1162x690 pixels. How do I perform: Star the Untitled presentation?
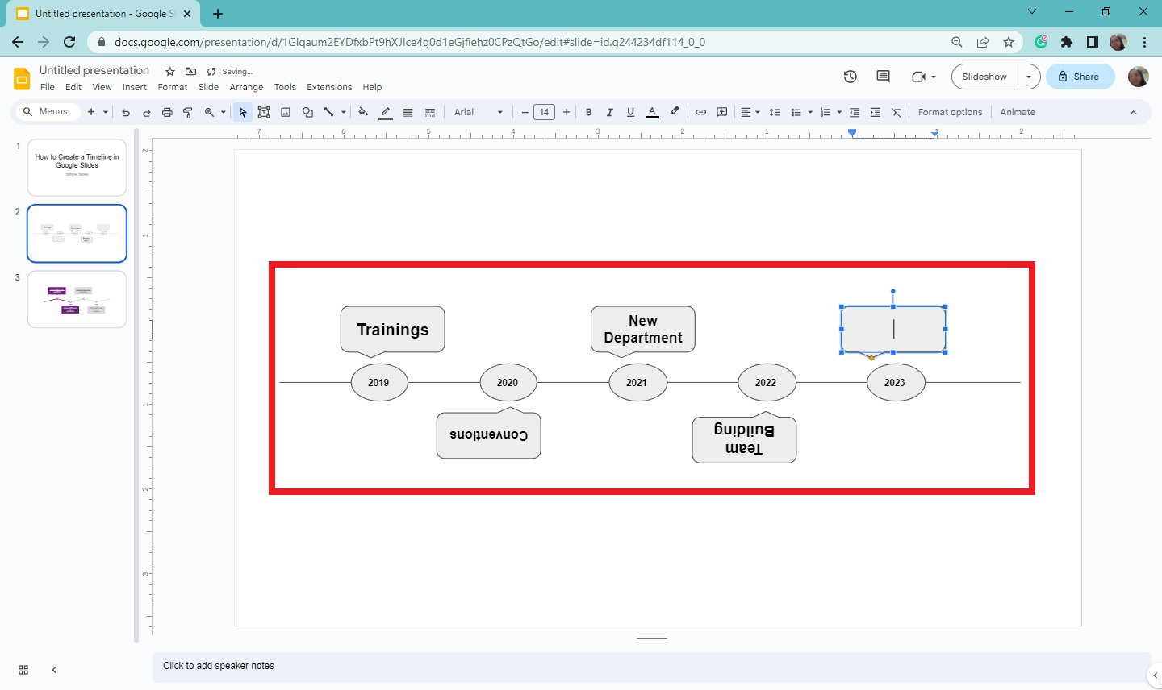click(170, 72)
